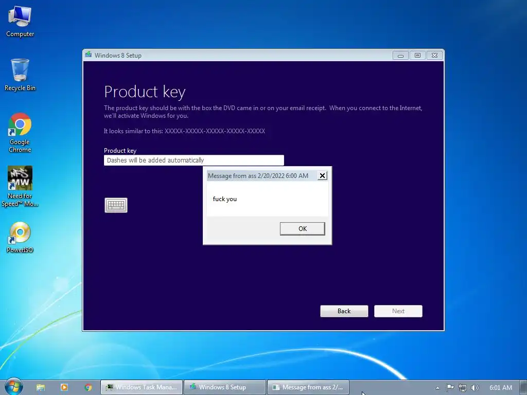Show hidden tray icons arrow

437,388
